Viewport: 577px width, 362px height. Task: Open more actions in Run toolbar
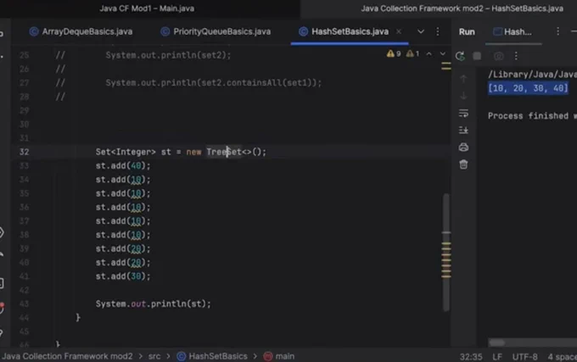[x=516, y=56]
